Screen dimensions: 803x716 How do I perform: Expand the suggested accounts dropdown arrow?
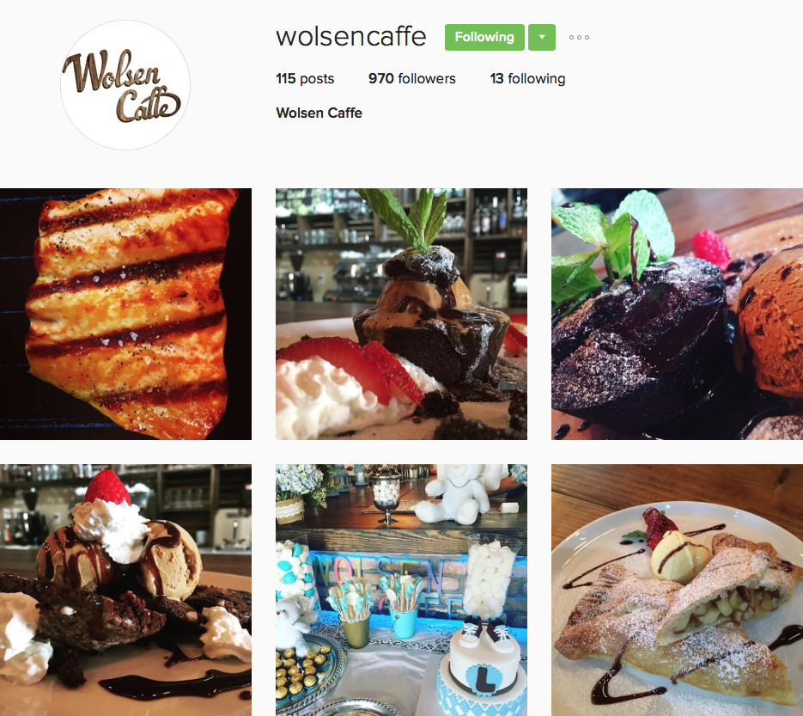[542, 38]
